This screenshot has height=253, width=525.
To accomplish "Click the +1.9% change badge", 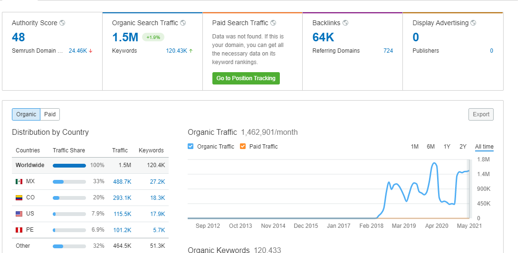I will coord(153,37).
